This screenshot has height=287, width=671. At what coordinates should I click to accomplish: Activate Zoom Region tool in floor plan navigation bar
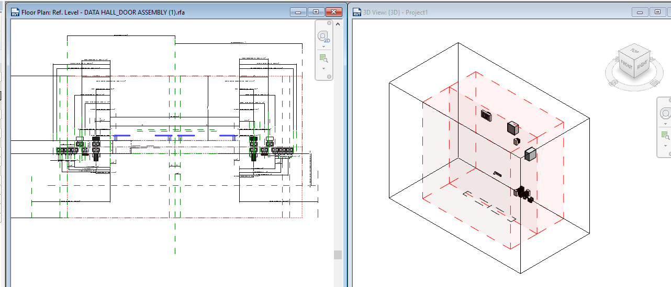pyautogui.click(x=323, y=59)
